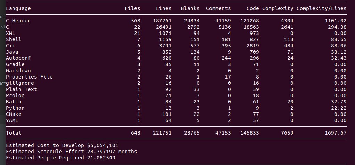Screen dimensions: 355x165
Task: Click the "Total" row label
Action: [x=14, y=133]
